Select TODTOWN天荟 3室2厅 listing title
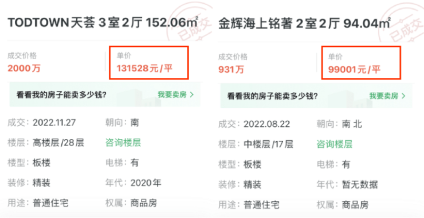 click(103, 23)
